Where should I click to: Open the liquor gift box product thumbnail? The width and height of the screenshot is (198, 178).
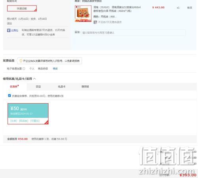point(83,14)
